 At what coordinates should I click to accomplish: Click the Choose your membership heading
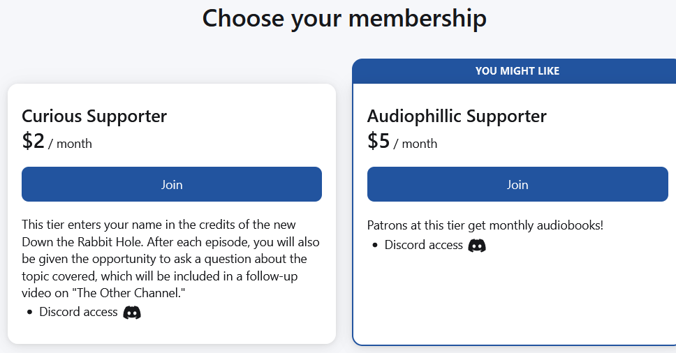click(344, 19)
